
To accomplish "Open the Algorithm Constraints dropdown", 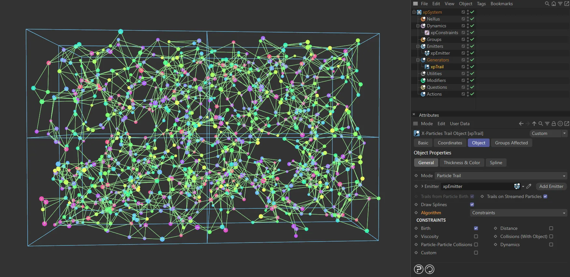I will (x=519, y=213).
